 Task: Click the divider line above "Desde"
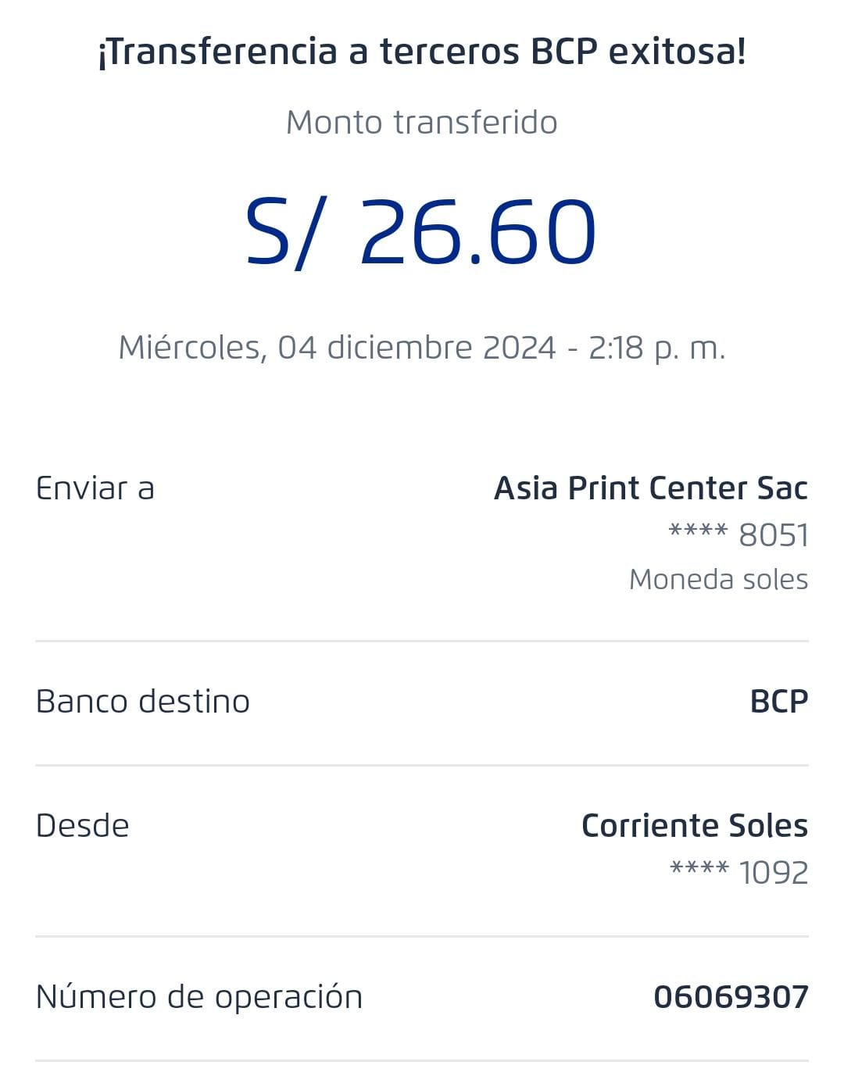[x=422, y=766]
